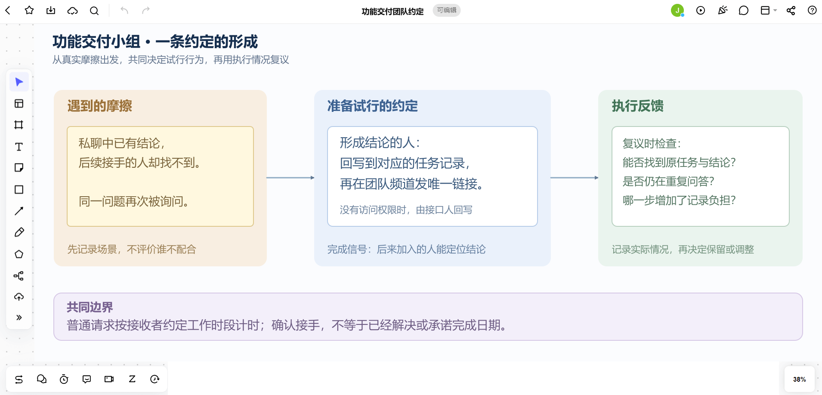The width and height of the screenshot is (822, 395).
Task: Select the 遇到的摩擦 card title
Action: pos(100,106)
